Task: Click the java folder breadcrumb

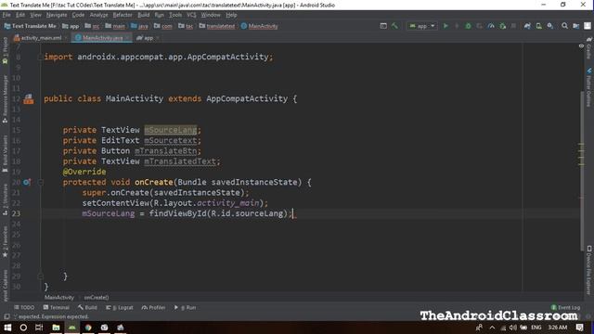Action: point(139,26)
